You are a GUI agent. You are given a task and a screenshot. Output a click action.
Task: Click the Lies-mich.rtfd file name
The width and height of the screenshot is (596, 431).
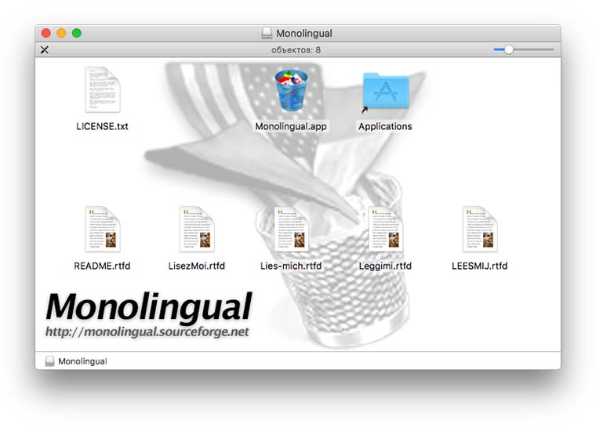pos(291,266)
